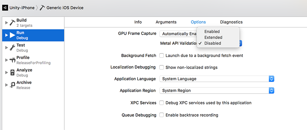Screen dimensions: 307x130
Task: Expand the Archive disclosure triangle
Action: click(7, 85)
